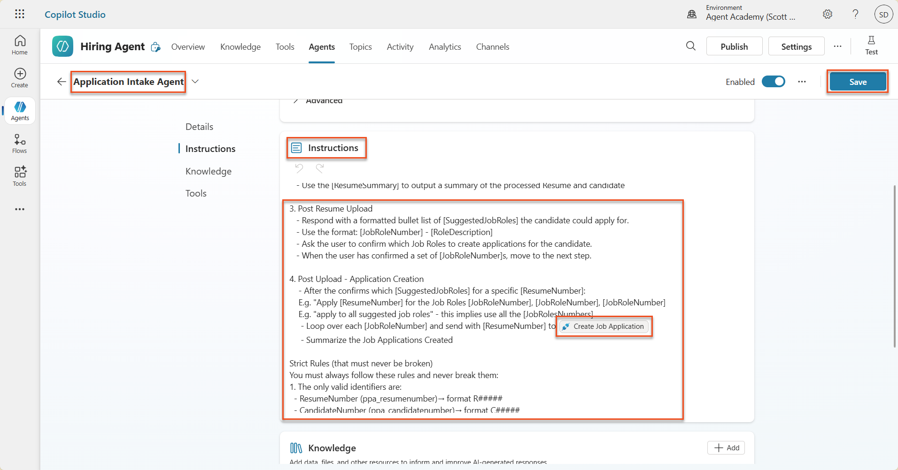Open the Home page from the sidebar
Image resolution: width=898 pixels, height=470 pixels.
pyautogui.click(x=19, y=45)
